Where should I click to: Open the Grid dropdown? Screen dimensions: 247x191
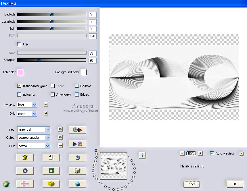(27, 113)
